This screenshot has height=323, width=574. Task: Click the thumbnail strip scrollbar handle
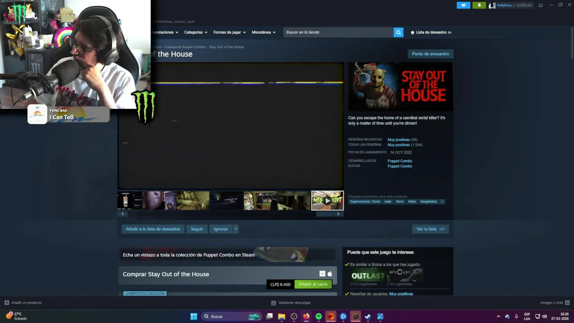(324, 214)
